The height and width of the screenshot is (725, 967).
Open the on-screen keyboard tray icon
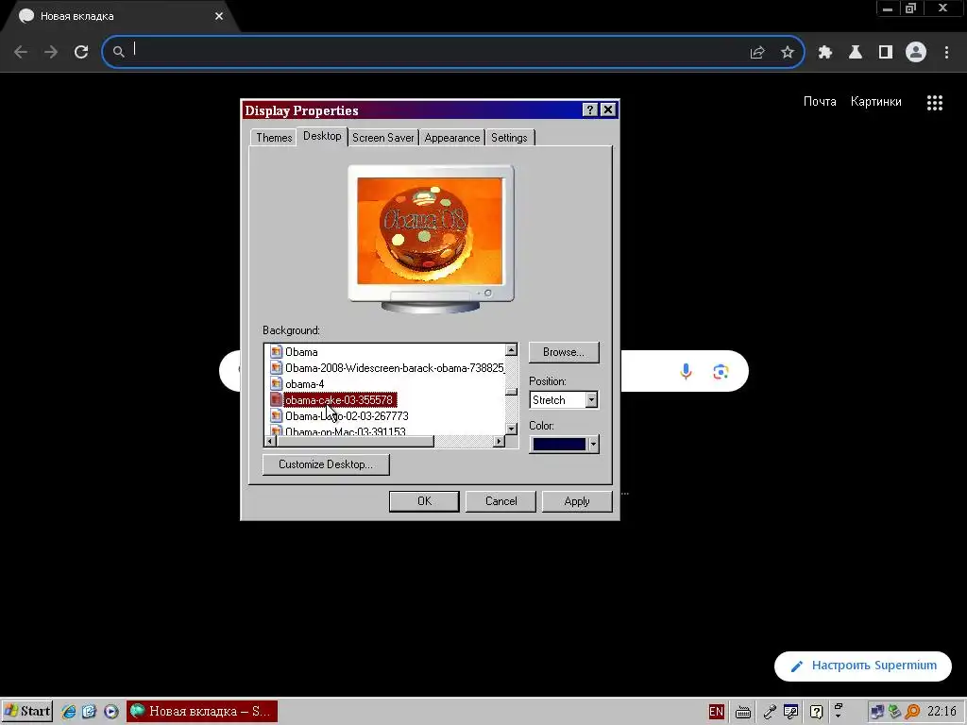coord(743,712)
